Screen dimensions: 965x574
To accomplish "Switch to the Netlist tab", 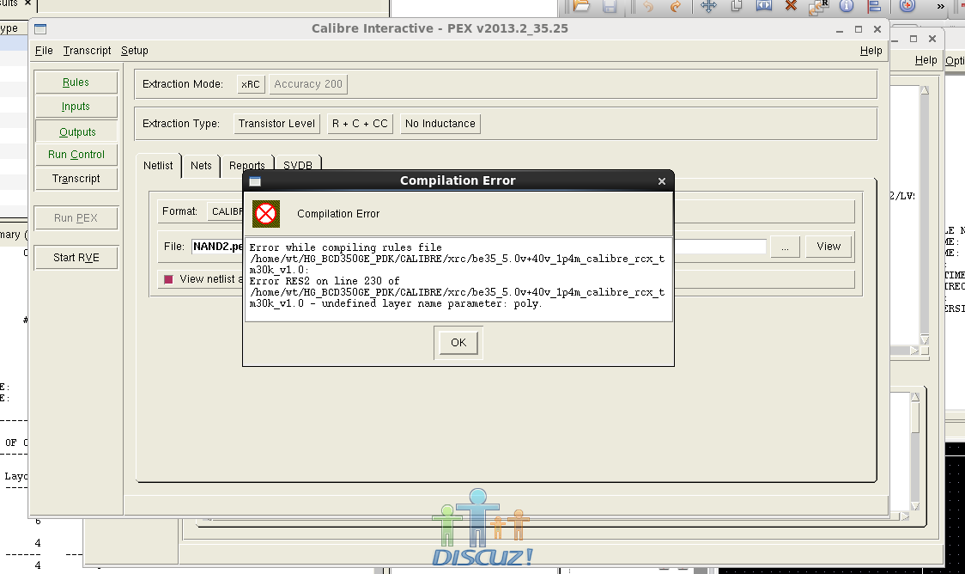I will (x=158, y=166).
